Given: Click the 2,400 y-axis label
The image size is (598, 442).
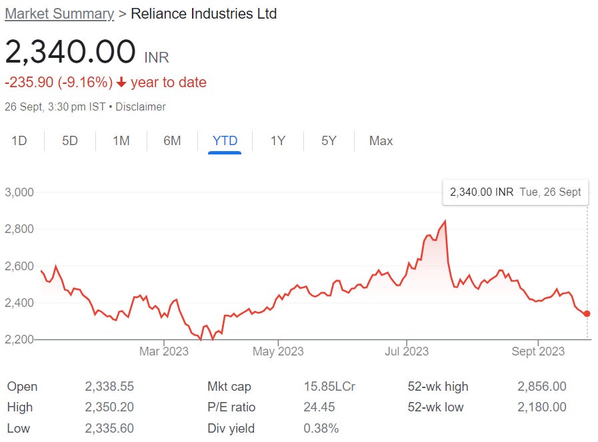Looking at the screenshot, I should (x=19, y=303).
